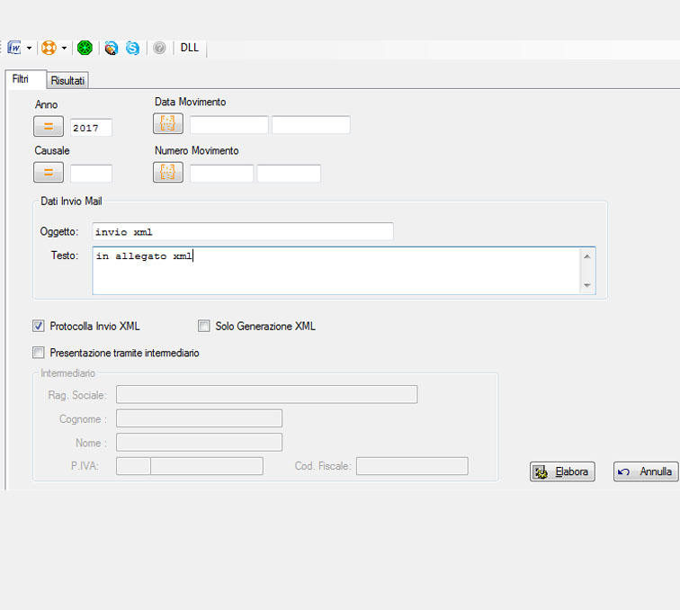Click the range operator button for Data Movimento
The width and height of the screenshot is (680, 610).
tap(168, 123)
